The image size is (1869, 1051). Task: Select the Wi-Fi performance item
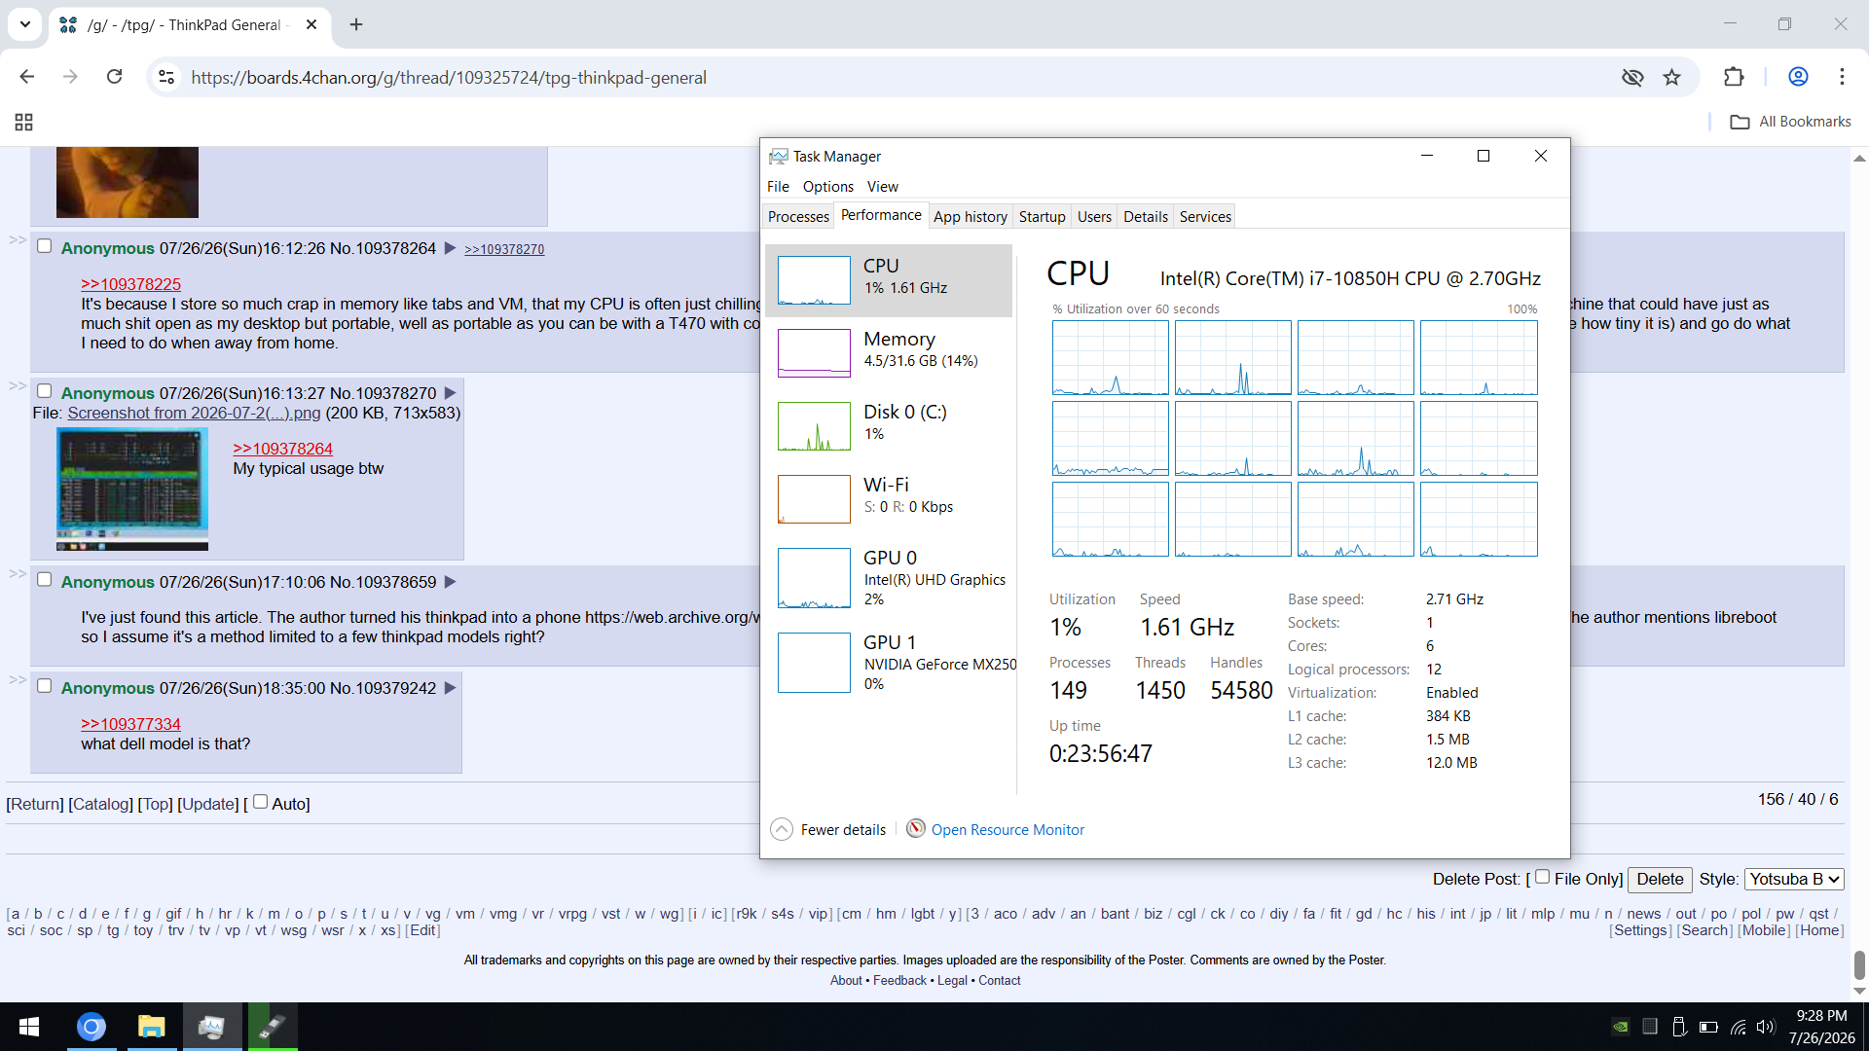click(889, 498)
